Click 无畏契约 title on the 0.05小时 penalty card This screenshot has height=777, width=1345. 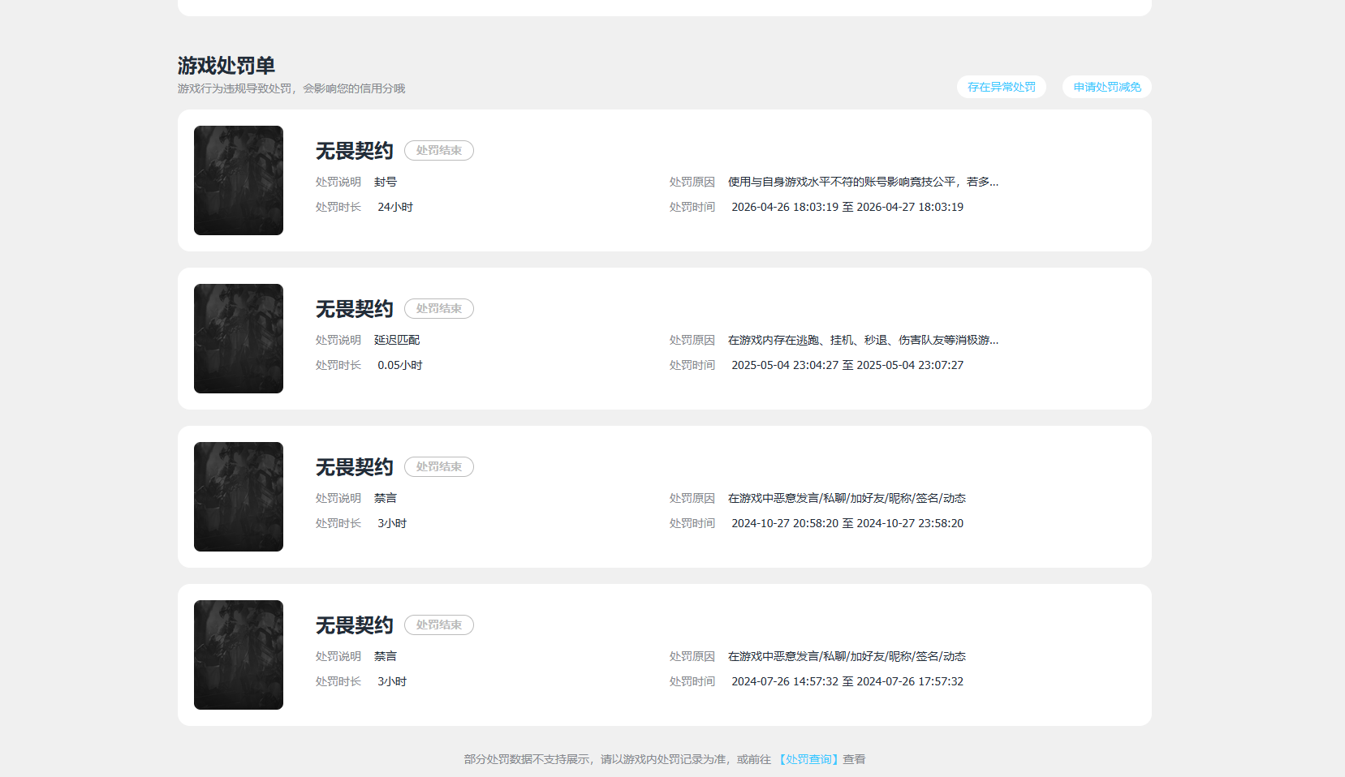[x=354, y=309]
